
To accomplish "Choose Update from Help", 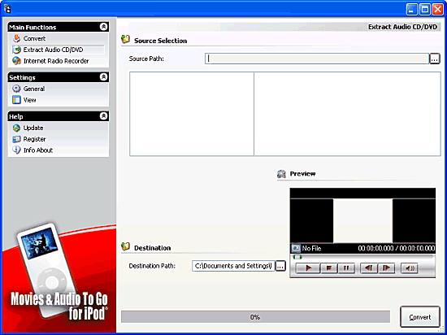I will coord(33,128).
